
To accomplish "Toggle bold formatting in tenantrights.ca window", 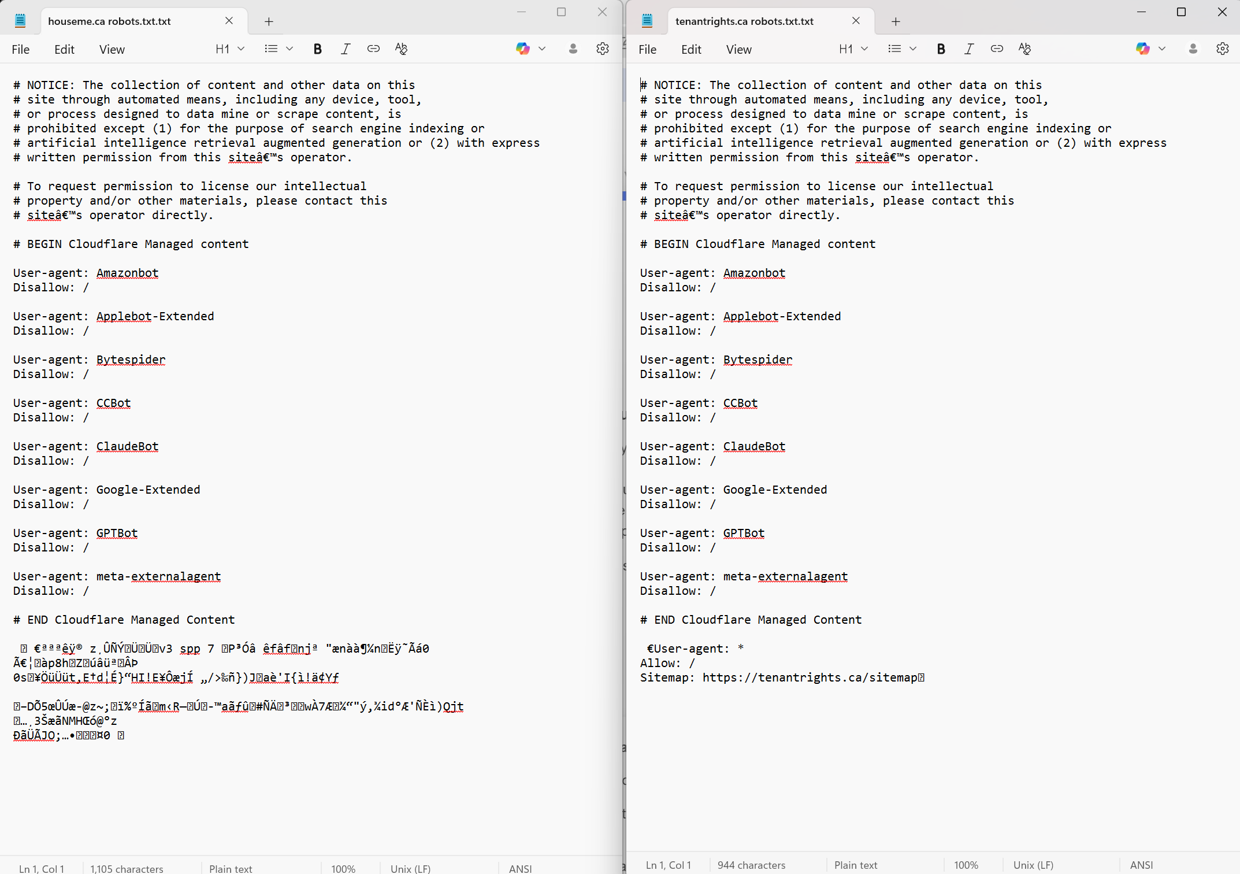I will [x=941, y=49].
